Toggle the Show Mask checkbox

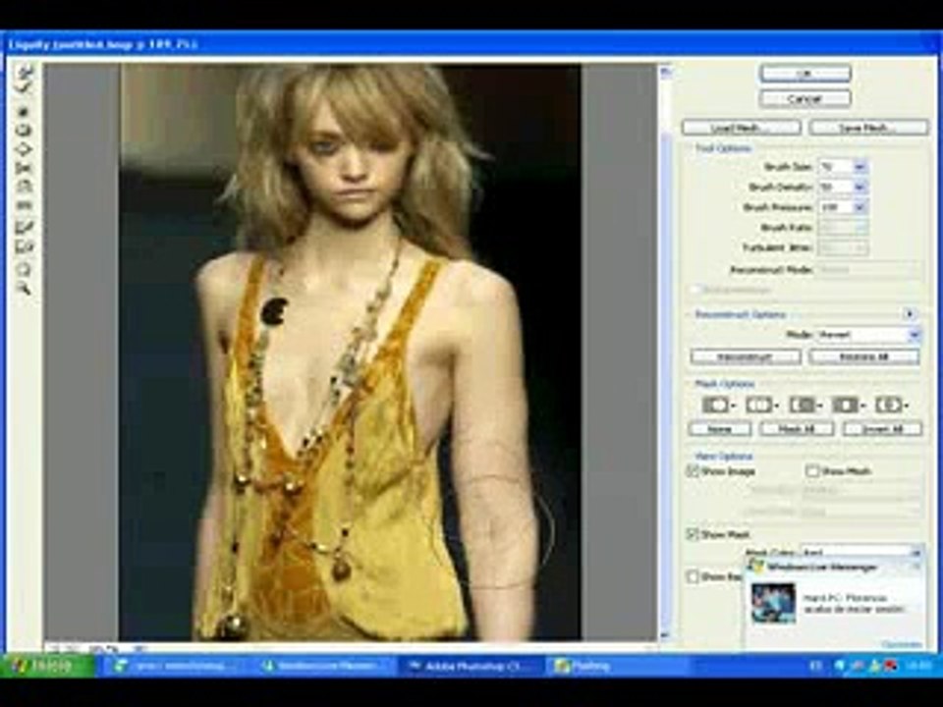tap(693, 534)
